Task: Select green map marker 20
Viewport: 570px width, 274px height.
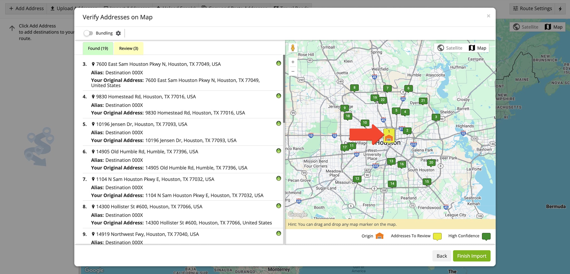Action: [x=431, y=163]
